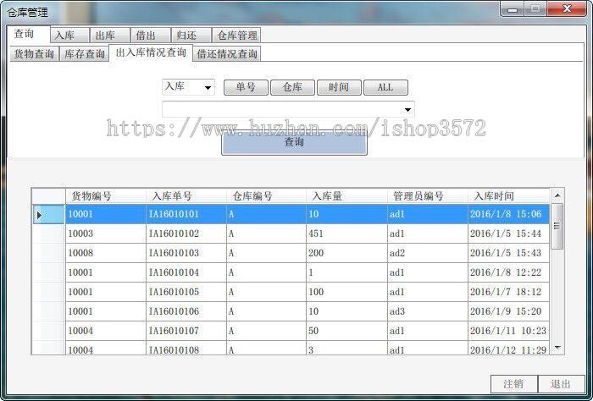Click quantity 200 cell

pyautogui.click(x=346, y=253)
